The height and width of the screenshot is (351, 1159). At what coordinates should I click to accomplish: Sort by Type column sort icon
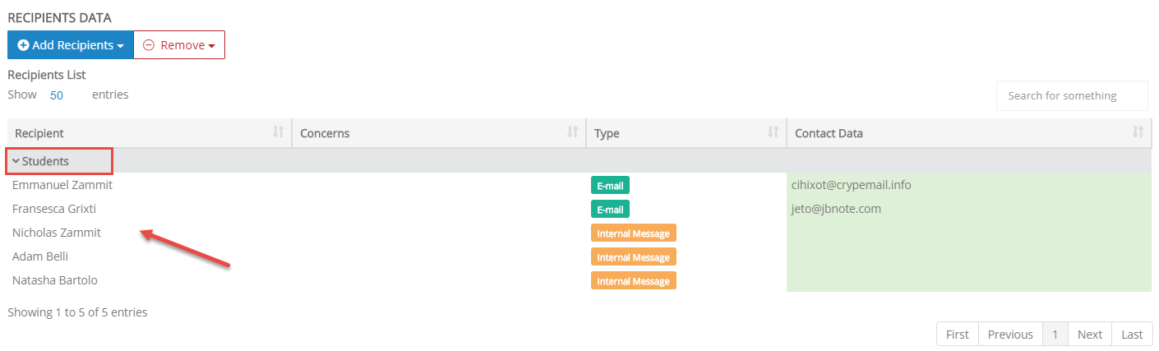pos(773,132)
